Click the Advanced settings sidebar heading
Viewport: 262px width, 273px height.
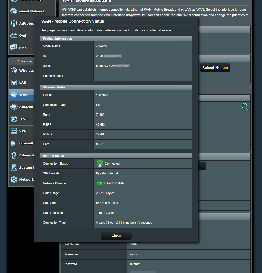(25, 61)
